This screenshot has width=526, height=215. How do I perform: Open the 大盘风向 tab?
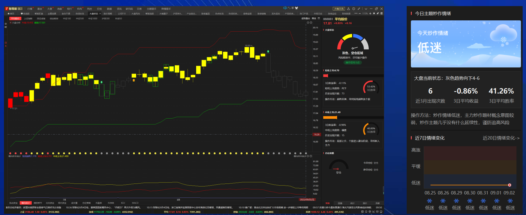136,14
